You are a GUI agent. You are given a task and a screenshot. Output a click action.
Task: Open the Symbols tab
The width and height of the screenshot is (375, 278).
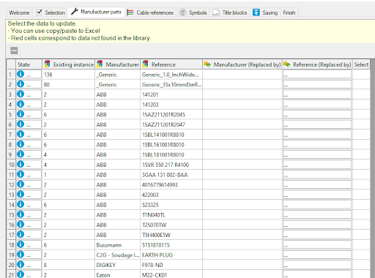click(x=193, y=12)
